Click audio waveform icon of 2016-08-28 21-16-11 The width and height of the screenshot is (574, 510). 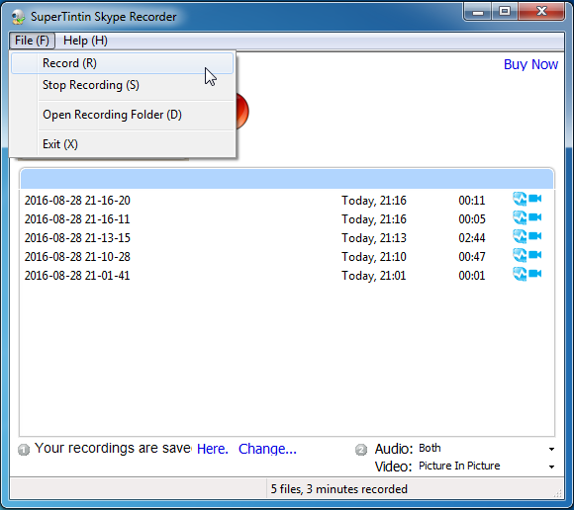pos(520,217)
